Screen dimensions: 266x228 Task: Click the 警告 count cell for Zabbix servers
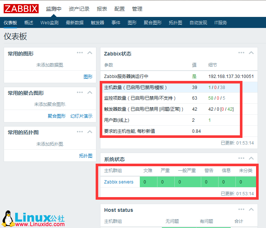[x=210, y=182]
